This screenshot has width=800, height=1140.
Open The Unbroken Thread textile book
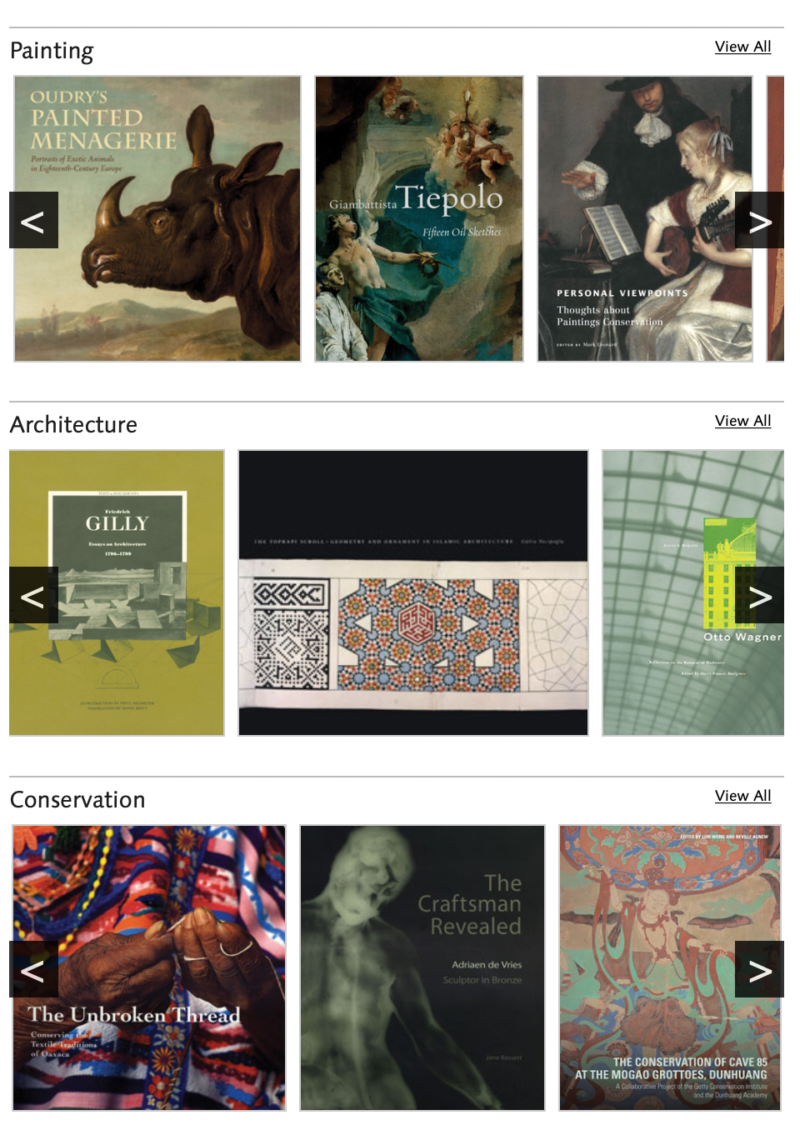(149, 968)
